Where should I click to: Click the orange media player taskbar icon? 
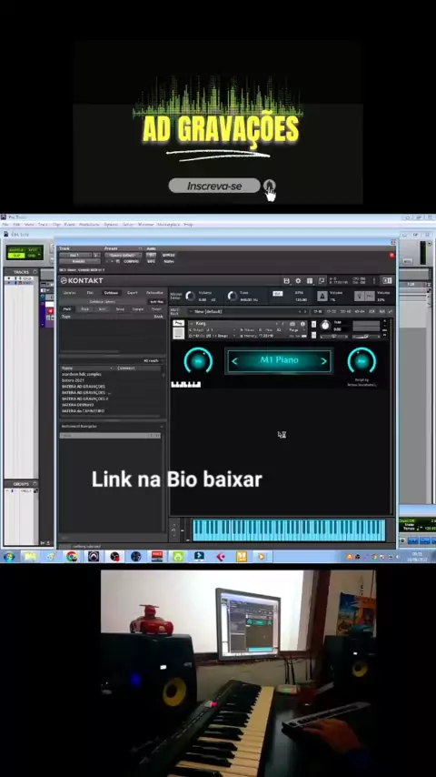tap(262, 557)
